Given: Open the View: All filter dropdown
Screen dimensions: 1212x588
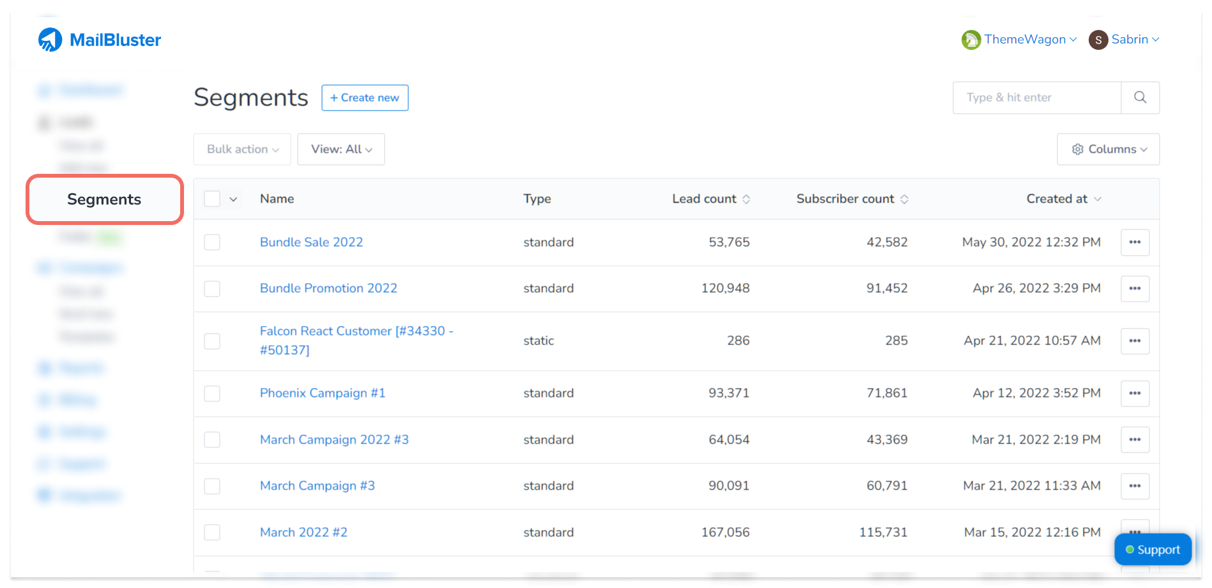Looking at the screenshot, I should tap(341, 150).
